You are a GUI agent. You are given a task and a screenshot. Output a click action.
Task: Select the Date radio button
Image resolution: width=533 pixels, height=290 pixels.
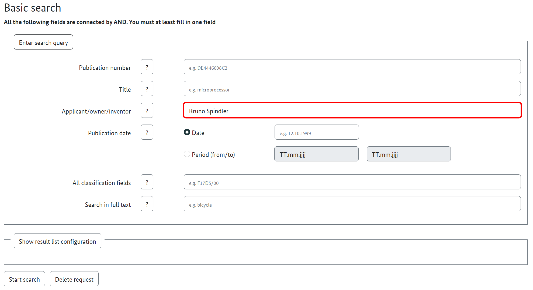(187, 132)
